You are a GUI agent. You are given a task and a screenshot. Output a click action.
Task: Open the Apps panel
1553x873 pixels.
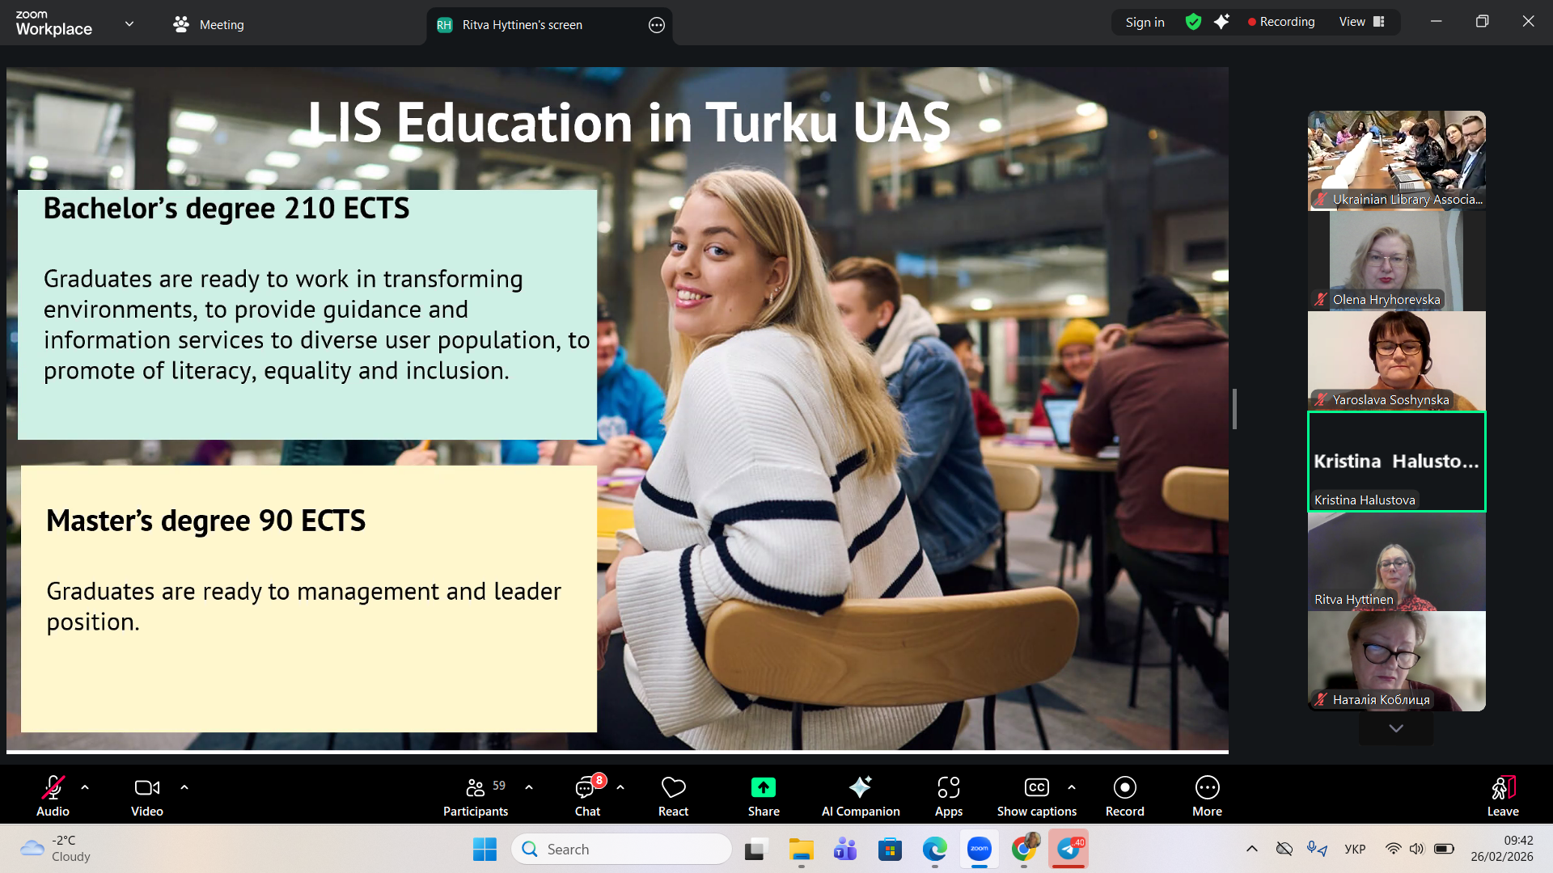pos(948,796)
